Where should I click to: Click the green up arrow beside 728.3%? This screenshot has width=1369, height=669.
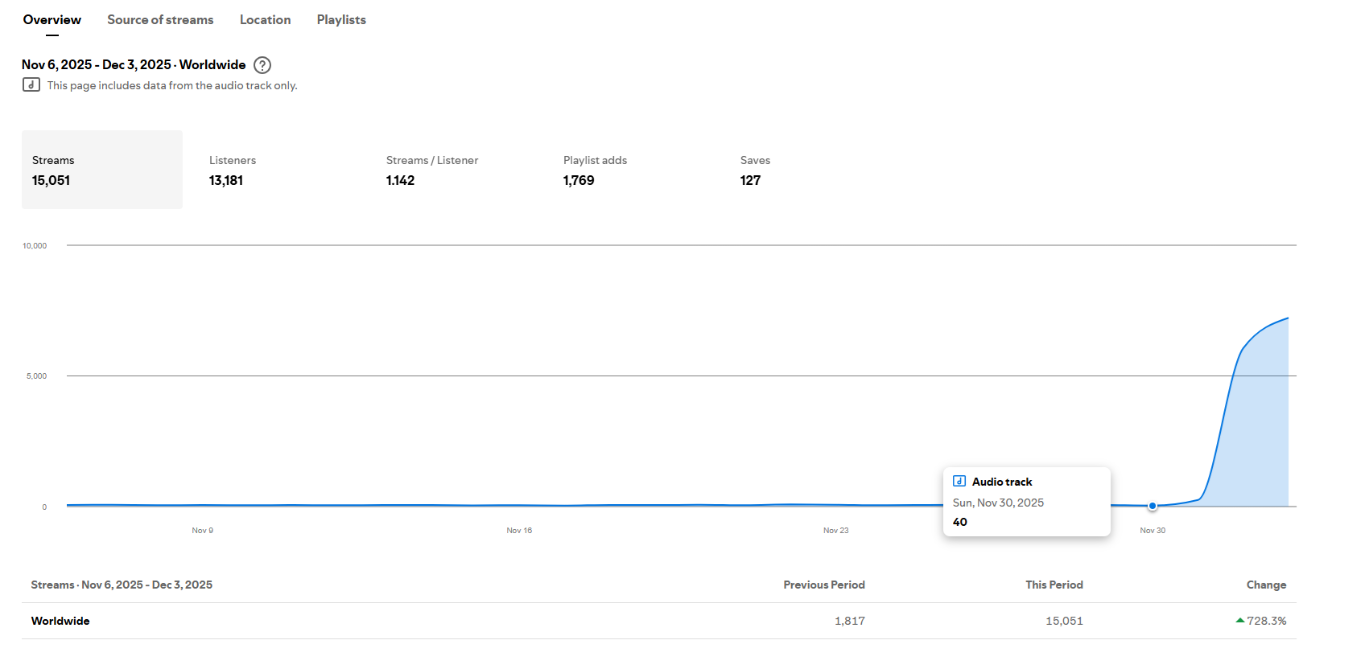1240,621
